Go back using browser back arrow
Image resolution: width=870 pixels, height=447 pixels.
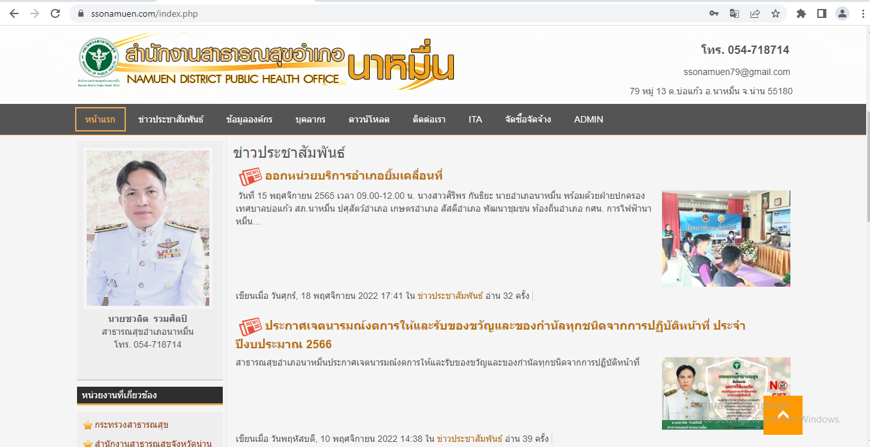pos(13,13)
